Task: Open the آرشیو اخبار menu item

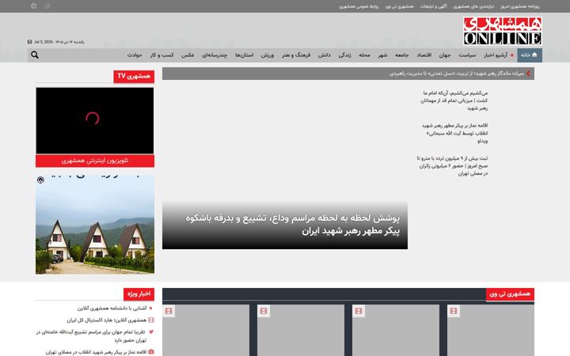Action: pos(496,55)
